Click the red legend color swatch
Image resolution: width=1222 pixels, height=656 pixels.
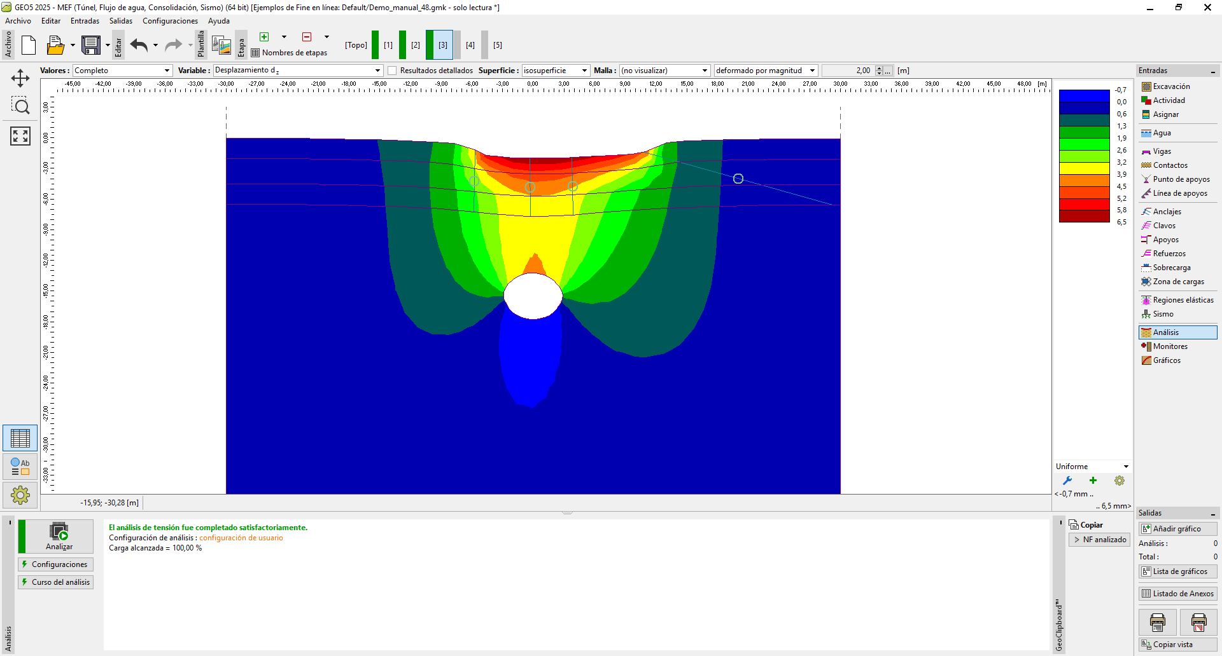tap(1084, 205)
